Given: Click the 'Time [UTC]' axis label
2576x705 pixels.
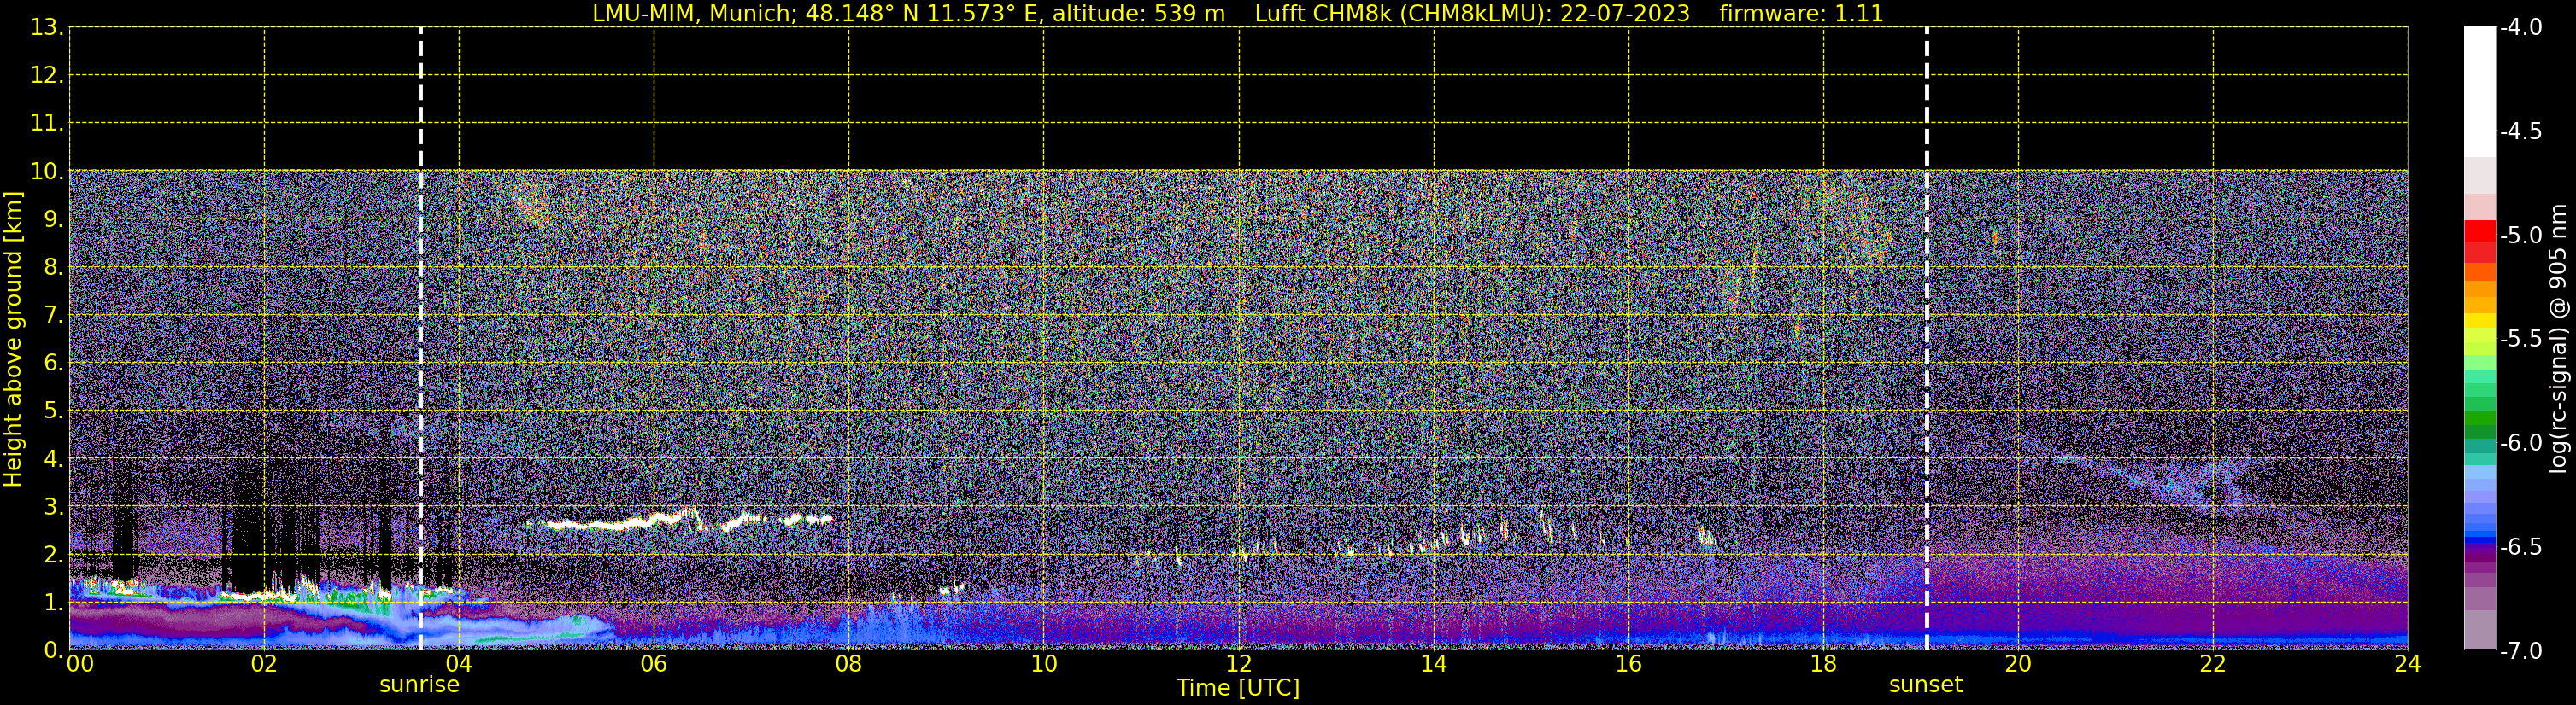Looking at the screenshot, I should (1238, 688).
